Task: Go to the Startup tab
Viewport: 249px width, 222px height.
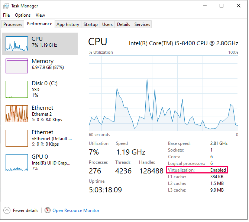Action: coord(91,24)
